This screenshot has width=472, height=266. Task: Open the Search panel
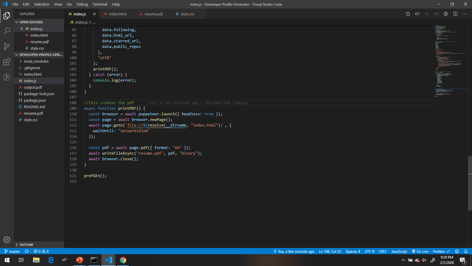[6, 31]
